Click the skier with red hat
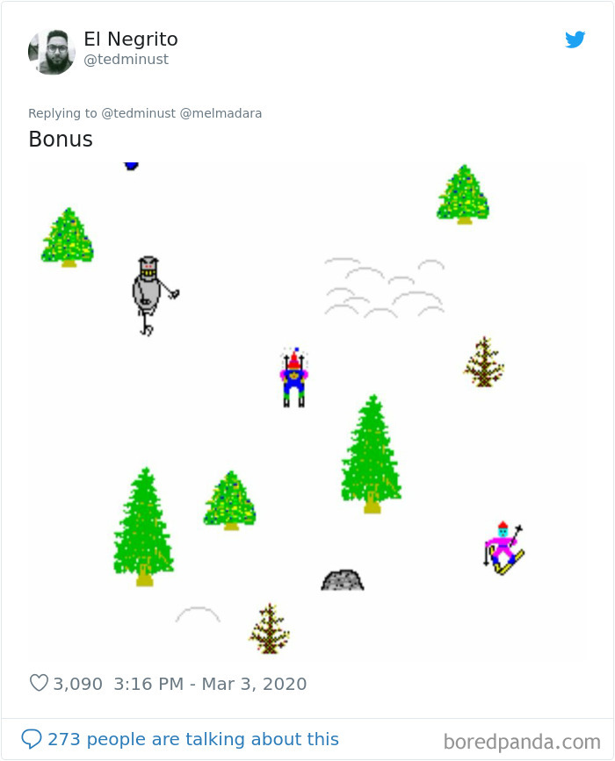Screen dimensions: 615x761 294,377
